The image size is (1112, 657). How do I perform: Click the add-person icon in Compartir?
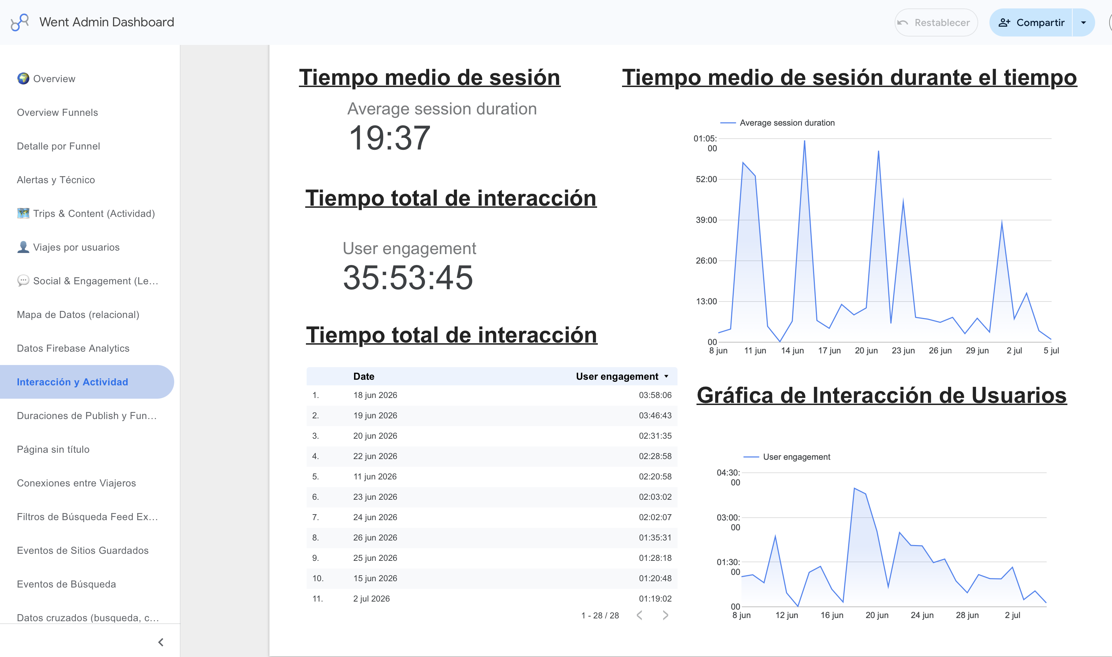[x=1004, y=22]
